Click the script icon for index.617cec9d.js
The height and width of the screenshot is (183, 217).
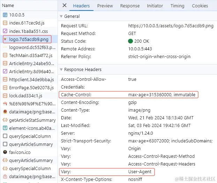5,23
